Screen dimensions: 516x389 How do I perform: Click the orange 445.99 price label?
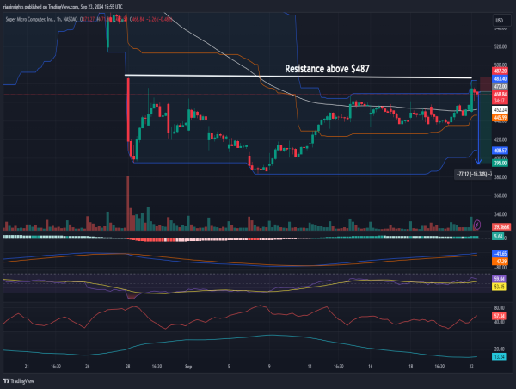coord(500,118)
